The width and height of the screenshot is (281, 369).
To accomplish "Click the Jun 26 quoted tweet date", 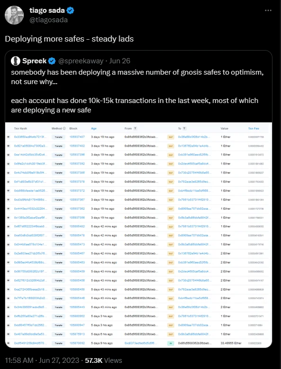I will click(120, 61).
